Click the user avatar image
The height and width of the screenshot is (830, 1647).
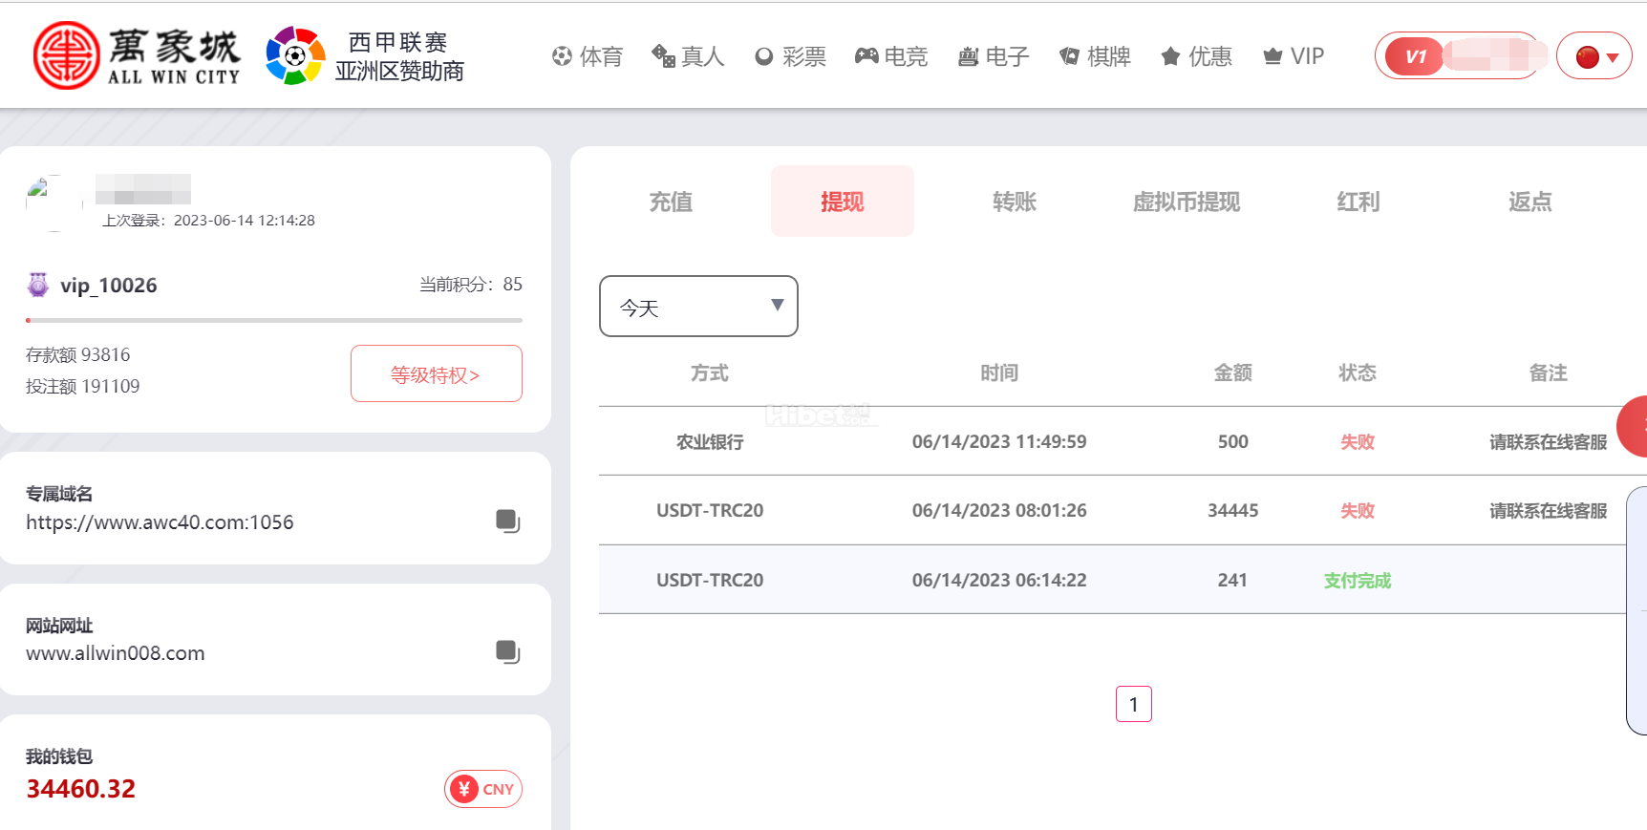coord(53,202)
